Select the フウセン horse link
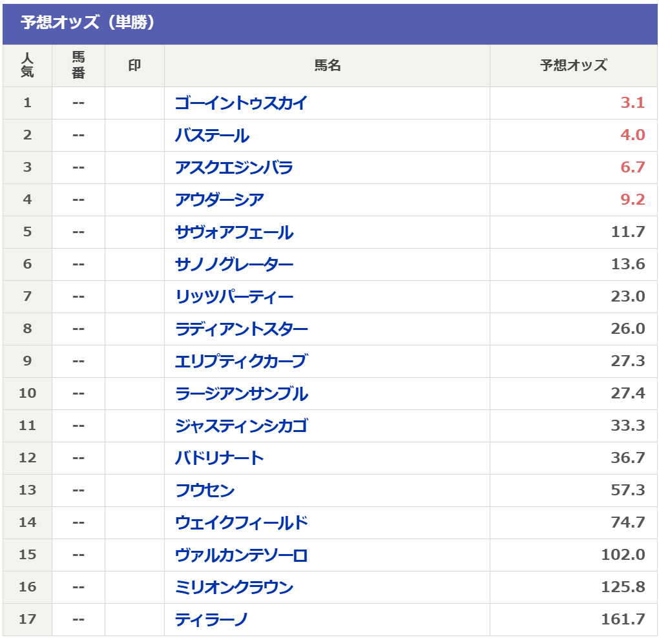Image resolution: width=659 pixels, height=638 pixels. click(205, 491)
